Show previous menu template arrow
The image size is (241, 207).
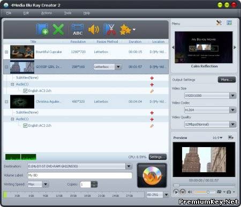point(173,47)
